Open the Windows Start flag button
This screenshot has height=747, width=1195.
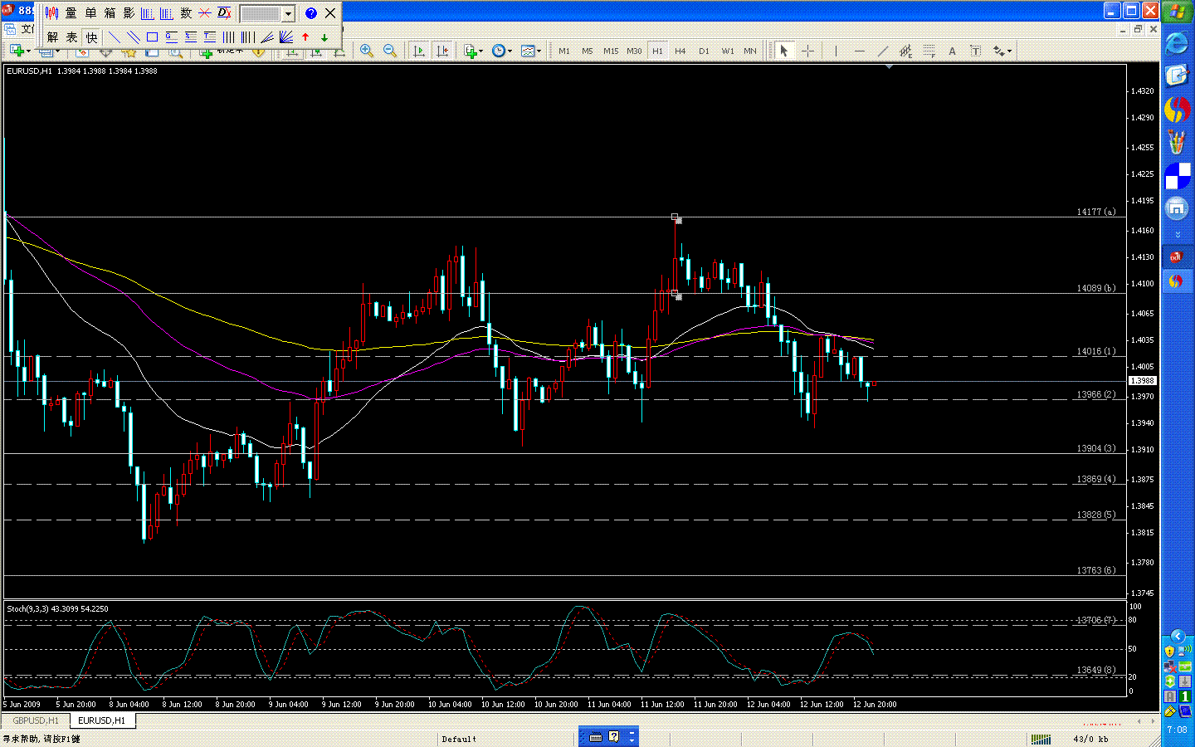pos(1177,12)
